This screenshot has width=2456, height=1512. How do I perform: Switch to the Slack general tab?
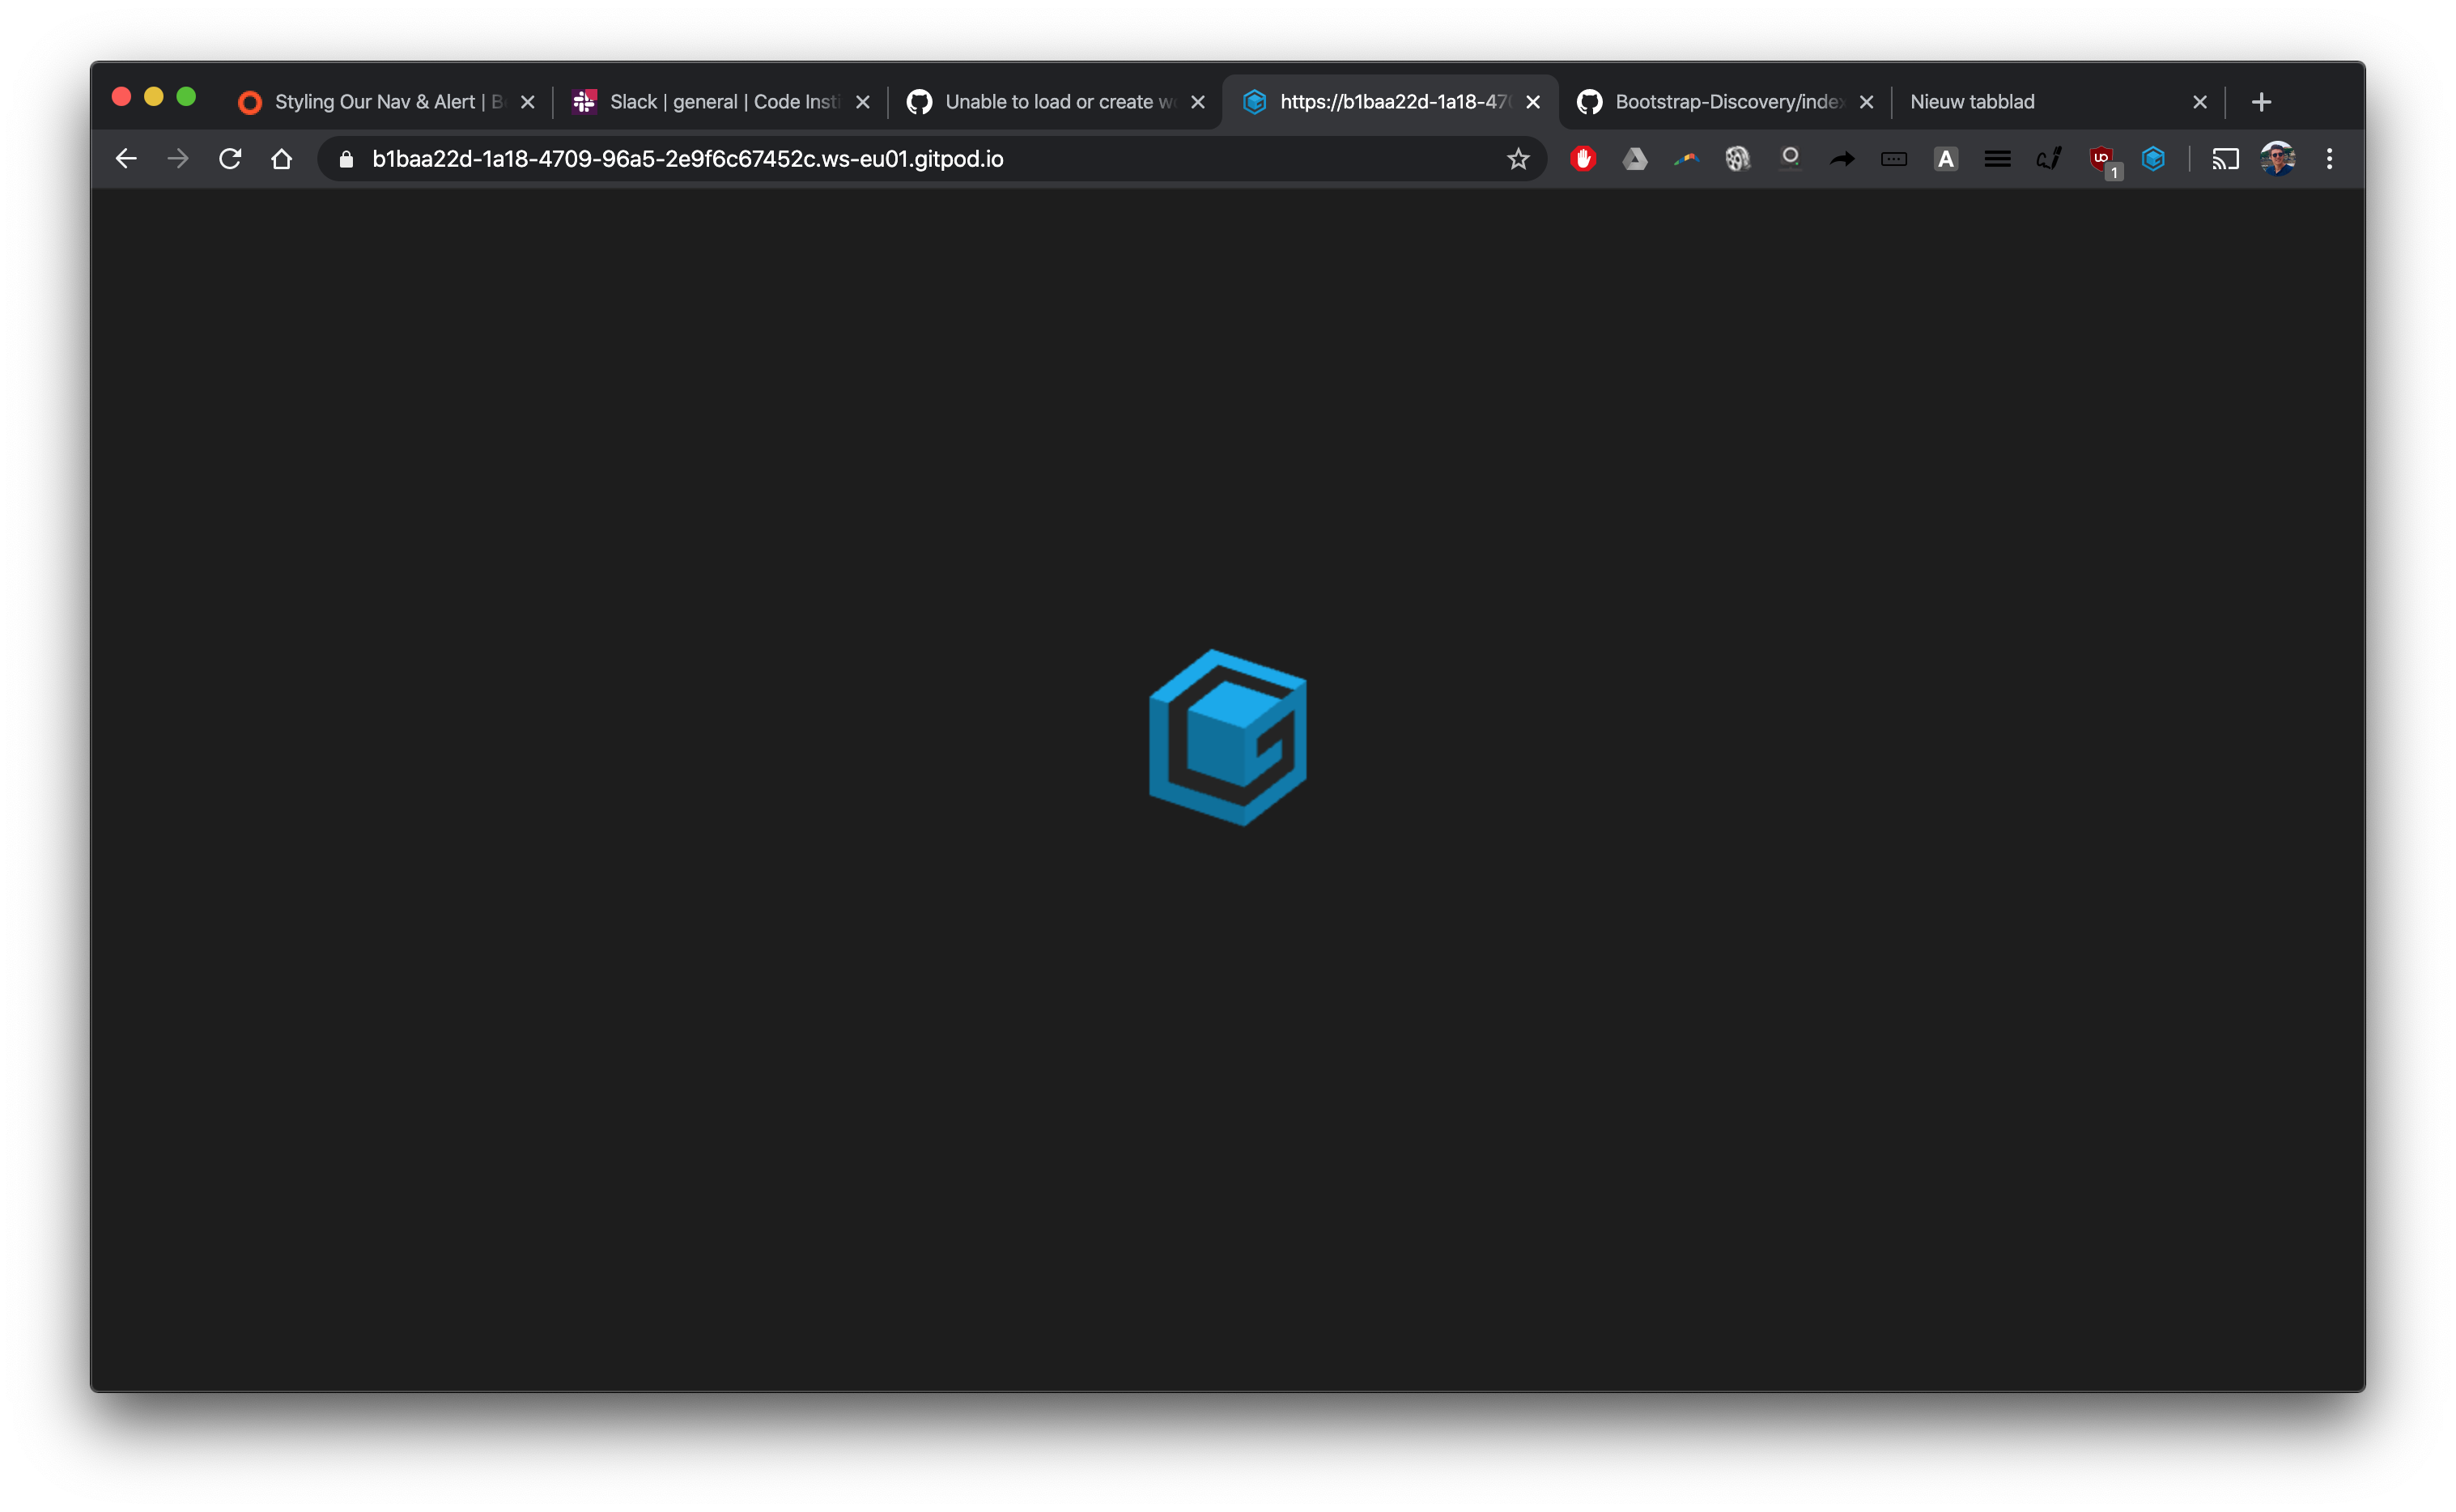click(x=710, y=101)
